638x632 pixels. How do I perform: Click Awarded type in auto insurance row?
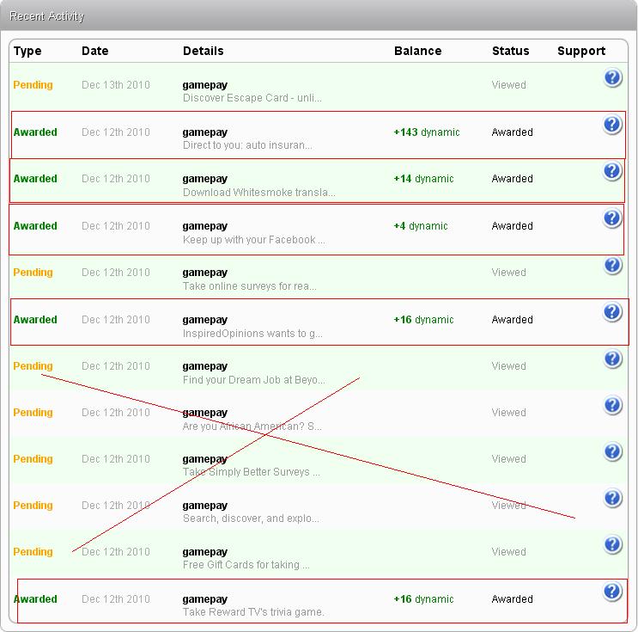[x=35, y=132]
